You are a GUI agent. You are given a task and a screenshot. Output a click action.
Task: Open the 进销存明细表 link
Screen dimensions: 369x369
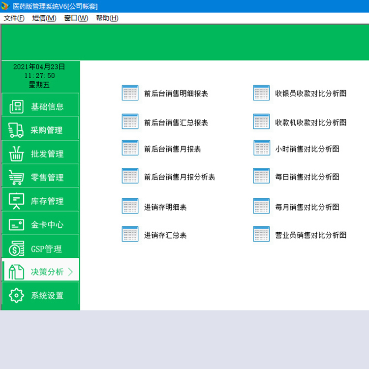coord(165,207)
